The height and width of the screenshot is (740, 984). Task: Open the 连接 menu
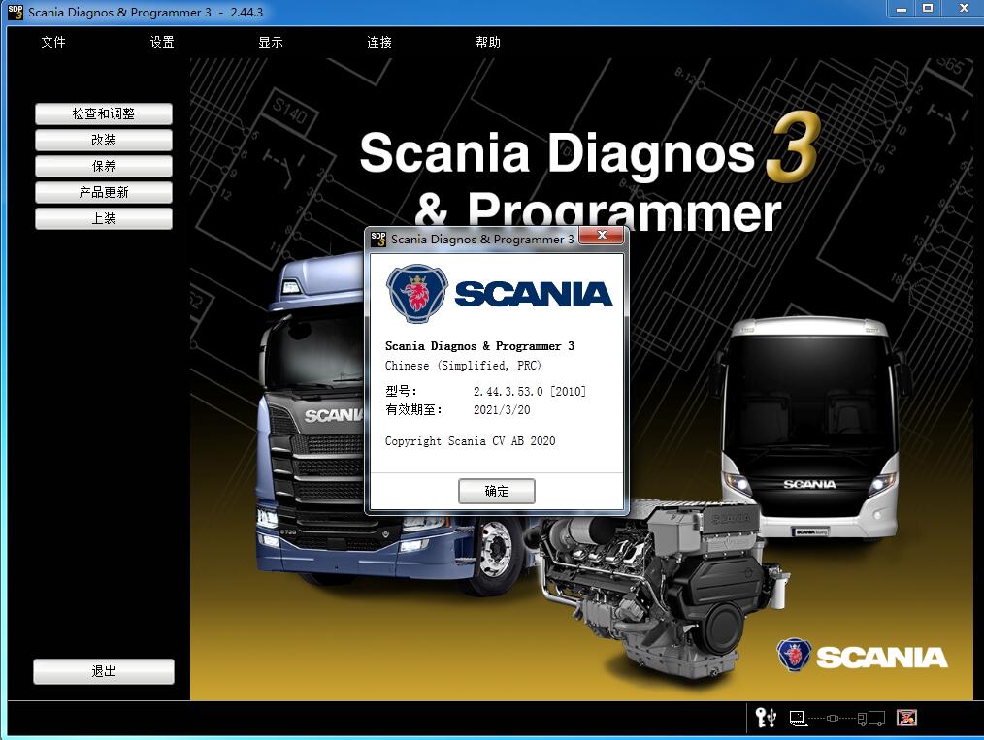click(379, 42)
